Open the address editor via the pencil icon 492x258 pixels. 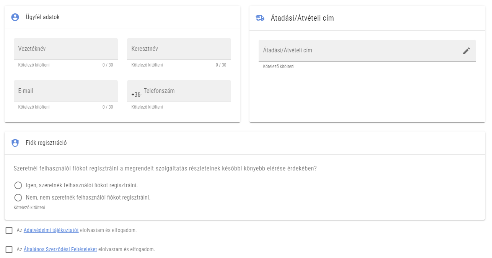[x=466, y=50]
